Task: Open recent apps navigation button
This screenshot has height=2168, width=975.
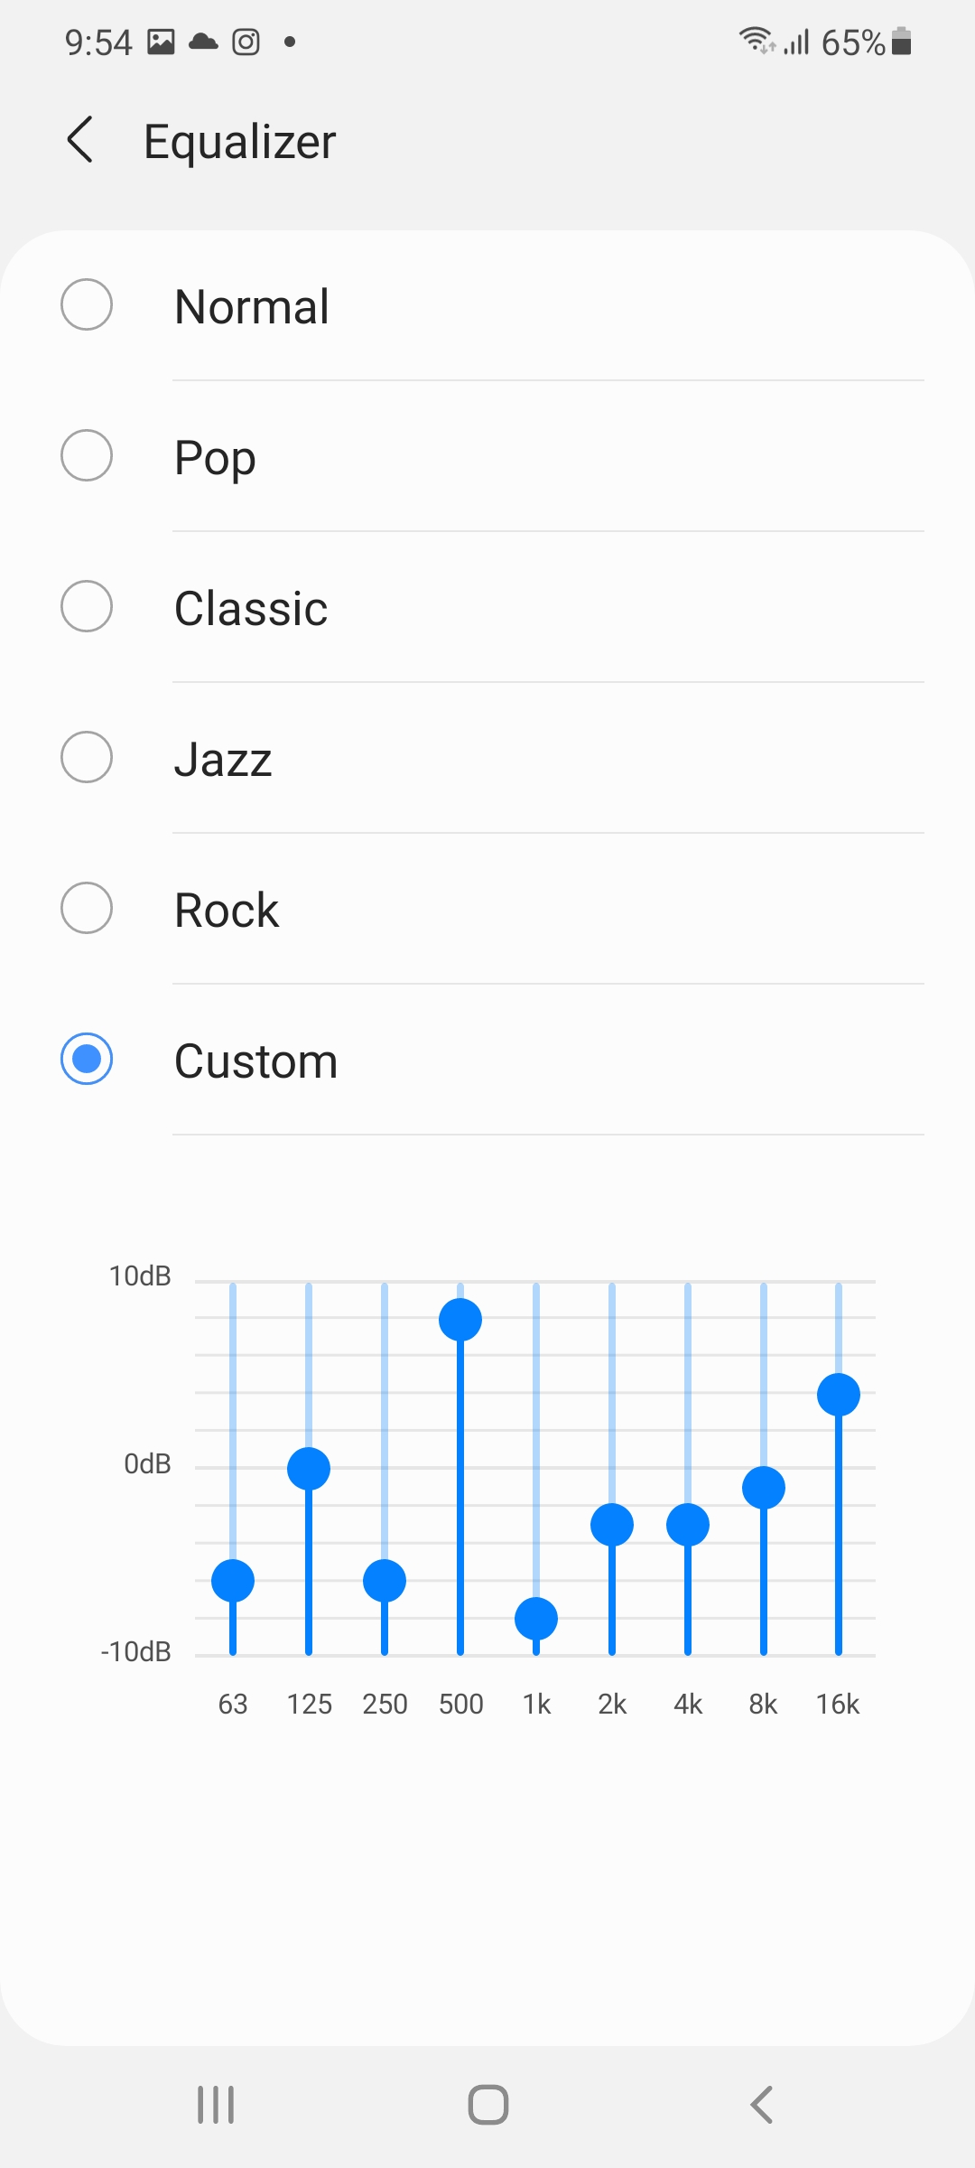Action: 216,2104
